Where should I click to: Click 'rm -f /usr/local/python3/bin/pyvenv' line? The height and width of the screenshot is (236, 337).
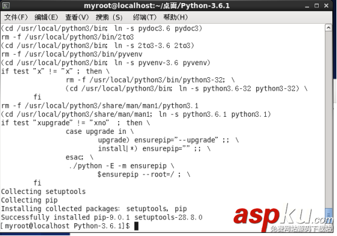pyautogui.click(x=72, y=54)
